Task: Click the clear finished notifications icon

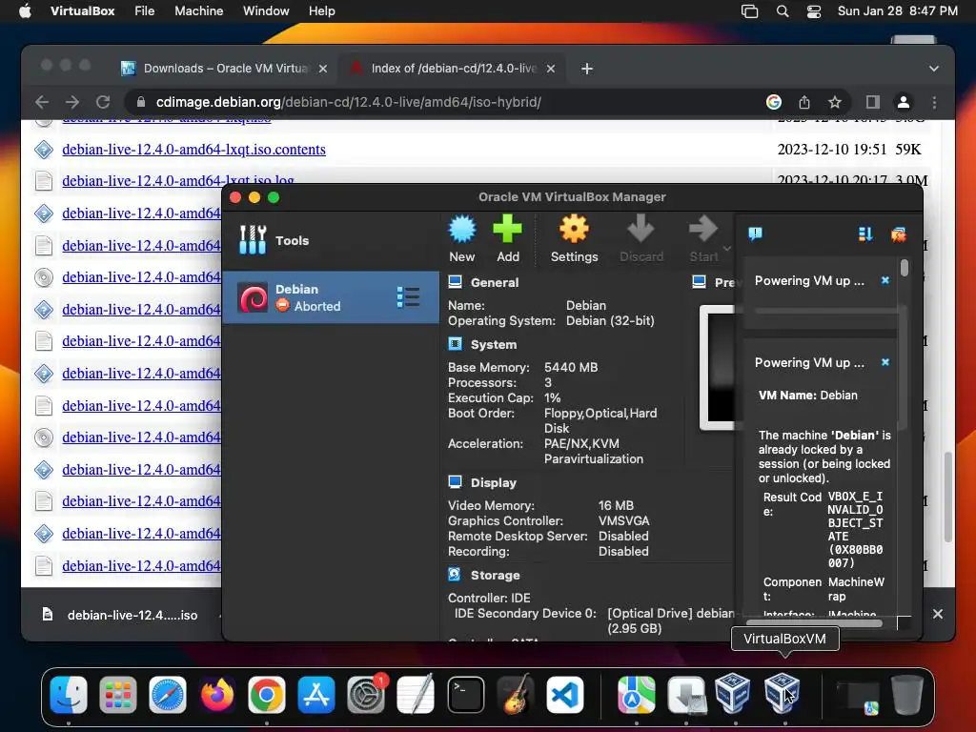Action: [x=898, y=234]
